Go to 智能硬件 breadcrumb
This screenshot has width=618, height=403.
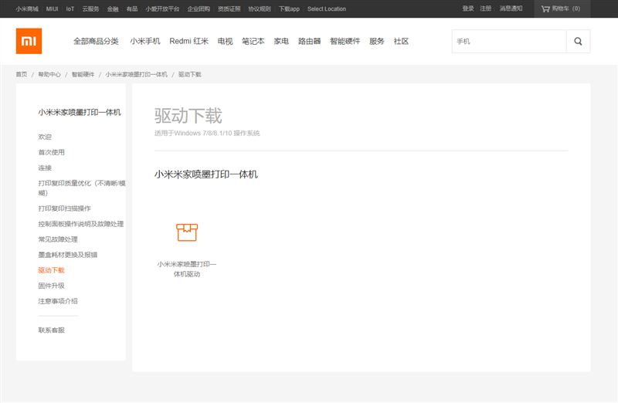(83, 74)
